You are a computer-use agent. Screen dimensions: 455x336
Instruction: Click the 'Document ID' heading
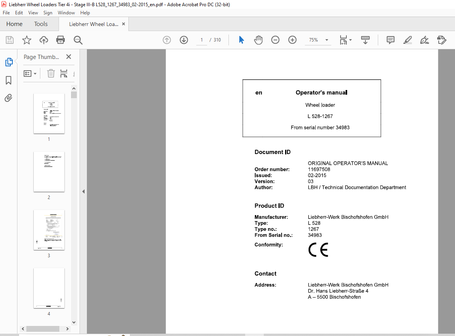pyautogui.click(x=272, y=152)
